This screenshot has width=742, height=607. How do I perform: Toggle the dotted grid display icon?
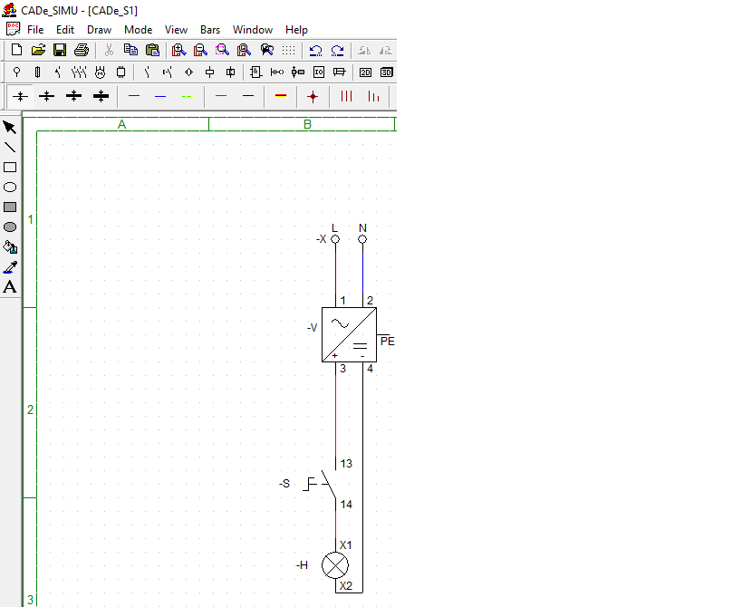tap(288, 50)
